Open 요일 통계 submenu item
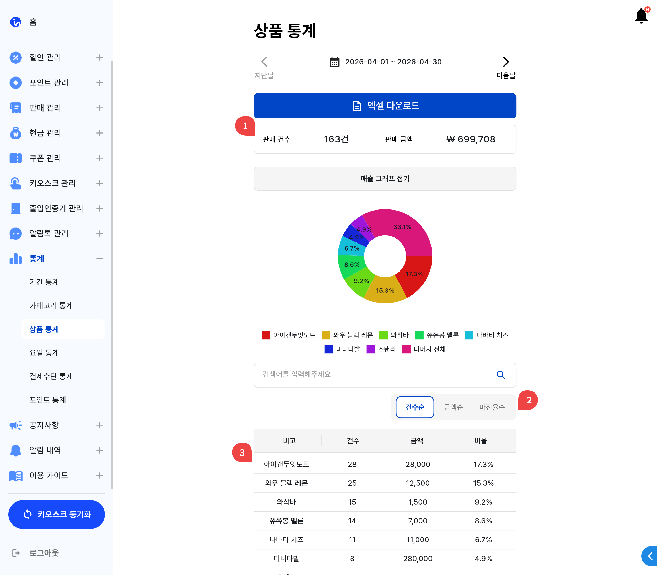The image size is (657, 575). pyautogui.click(x=44, y=353)
